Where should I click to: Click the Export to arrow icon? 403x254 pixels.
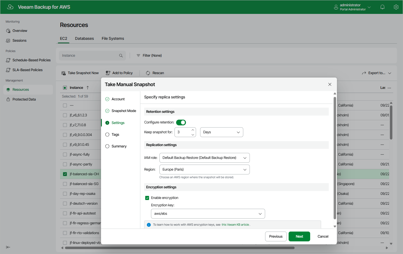(x=364, y=73)
